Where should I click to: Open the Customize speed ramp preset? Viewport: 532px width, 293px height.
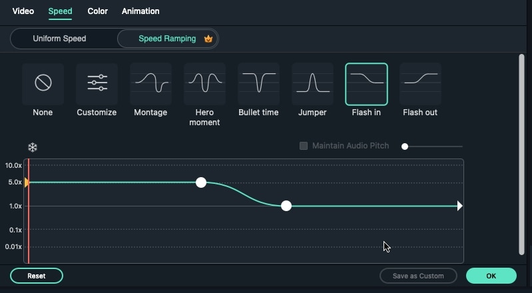click(x=97, y=84)
